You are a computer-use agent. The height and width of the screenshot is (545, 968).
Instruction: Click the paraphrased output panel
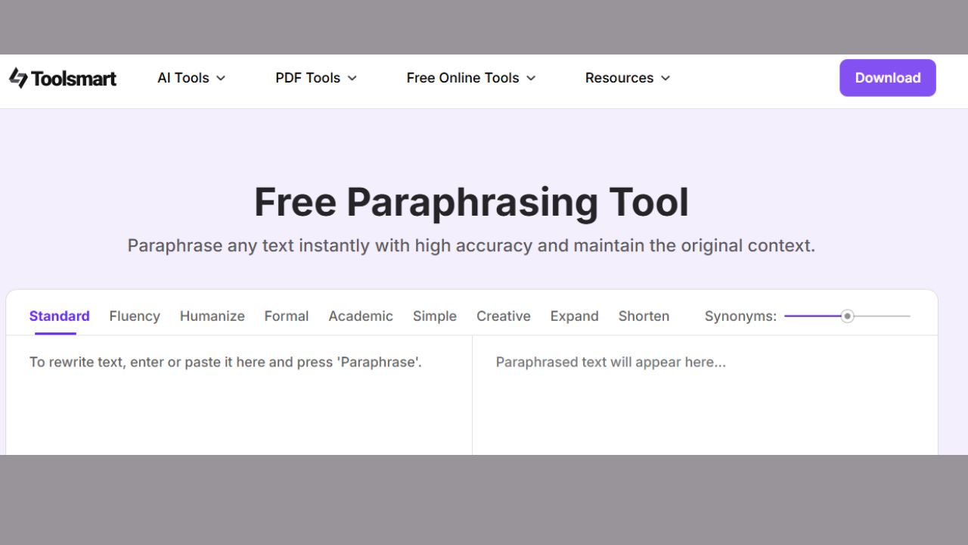tap(703, 394)
